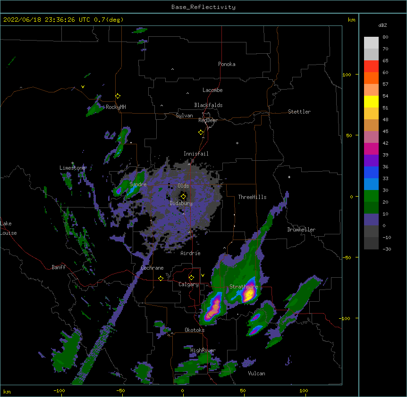Select the red 65 dBZ legend swatch
407x397 pixels.
coord(371,66)
